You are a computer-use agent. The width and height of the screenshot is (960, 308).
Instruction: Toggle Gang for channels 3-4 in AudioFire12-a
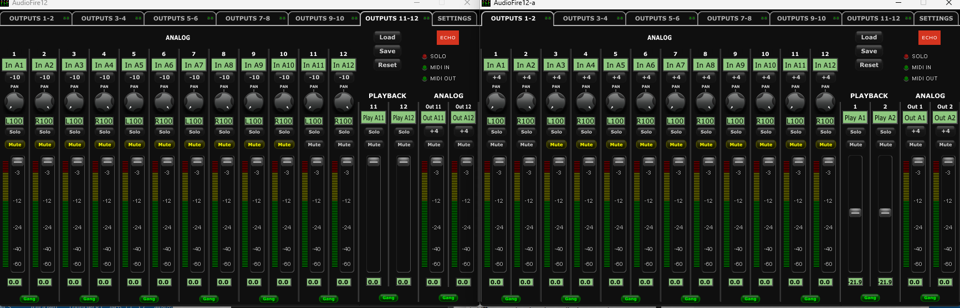tap(571, 299)
